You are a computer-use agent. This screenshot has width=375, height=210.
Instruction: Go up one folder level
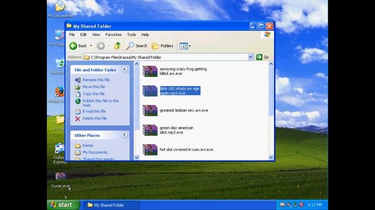[117, 45]
